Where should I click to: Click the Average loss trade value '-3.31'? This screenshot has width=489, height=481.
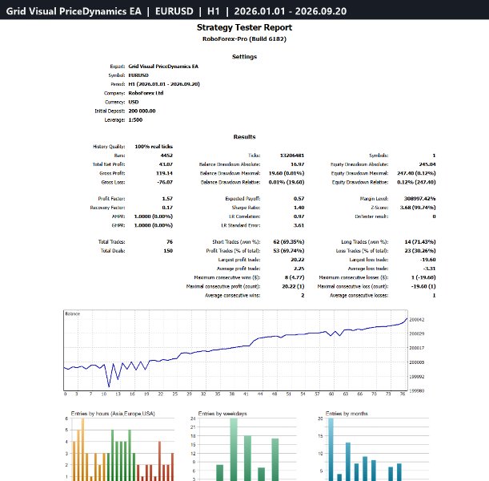(x=430, y=269)
